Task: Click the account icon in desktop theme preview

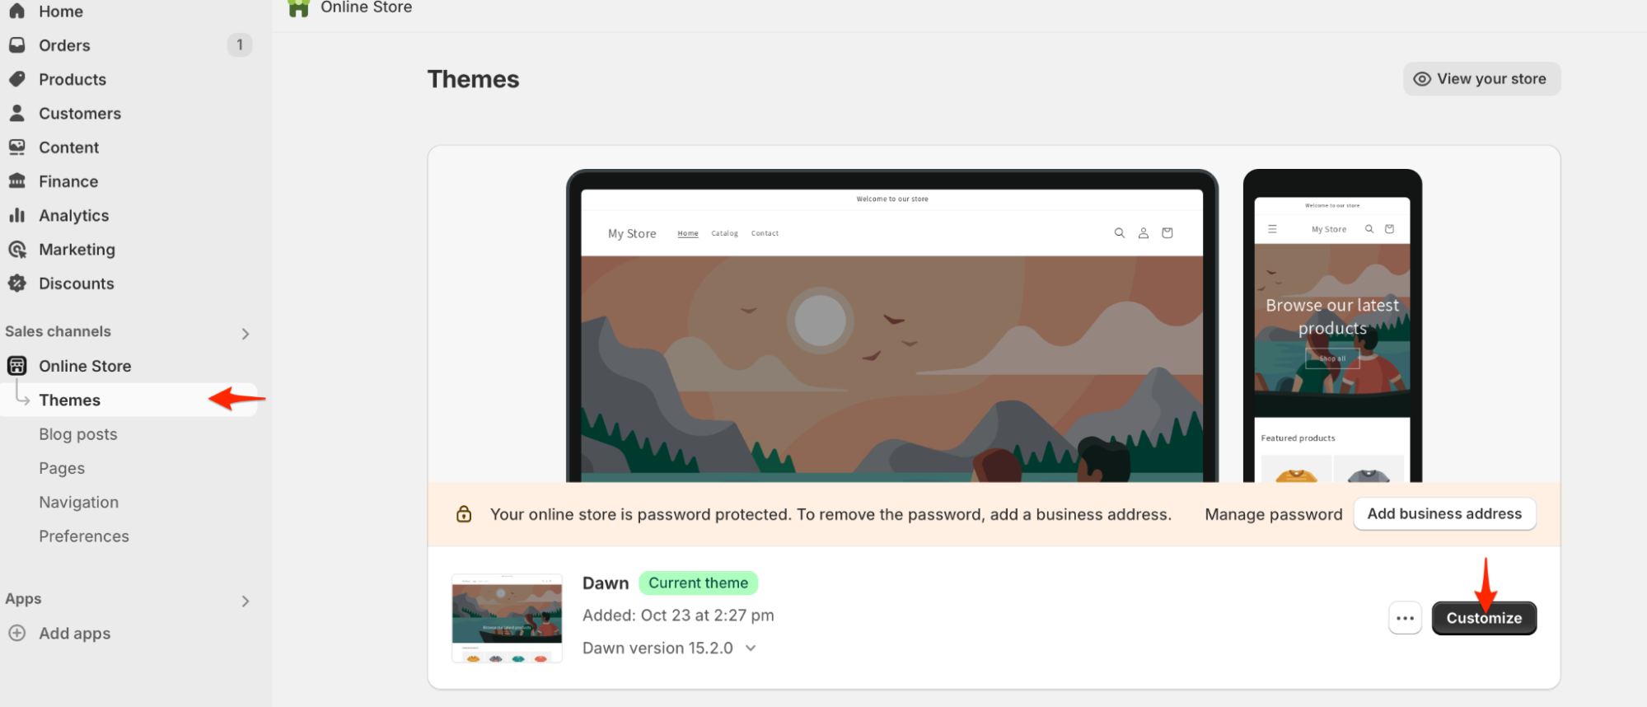Action: pos(1143,233)
